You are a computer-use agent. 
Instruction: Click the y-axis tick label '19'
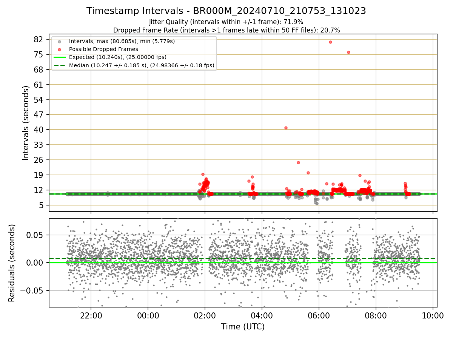[39, 175]
